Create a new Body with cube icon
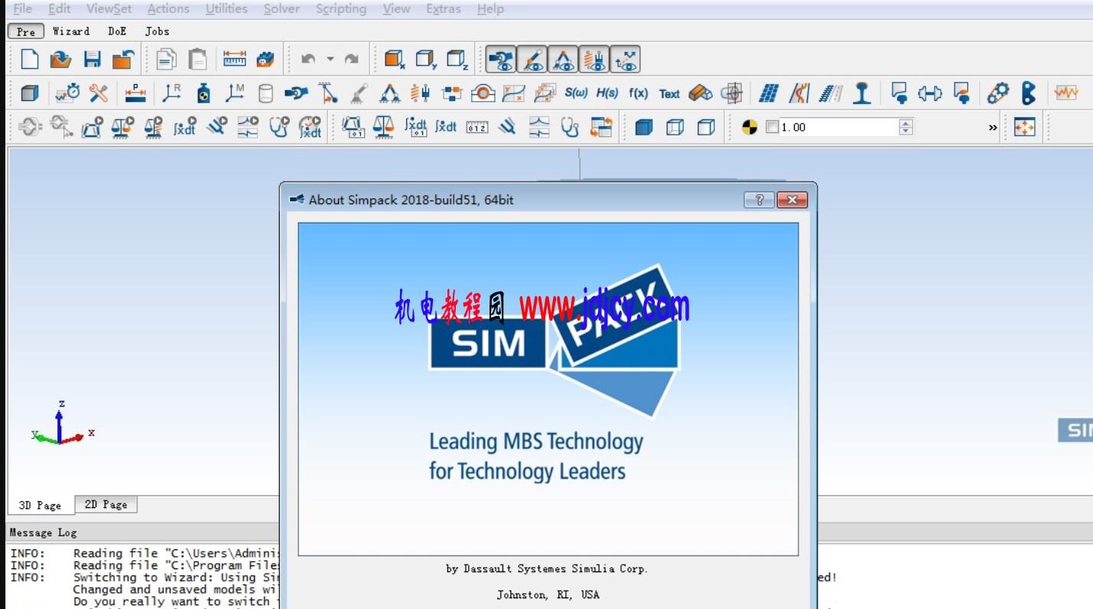This screenshot has width=1093, height=609. [30, 93]
